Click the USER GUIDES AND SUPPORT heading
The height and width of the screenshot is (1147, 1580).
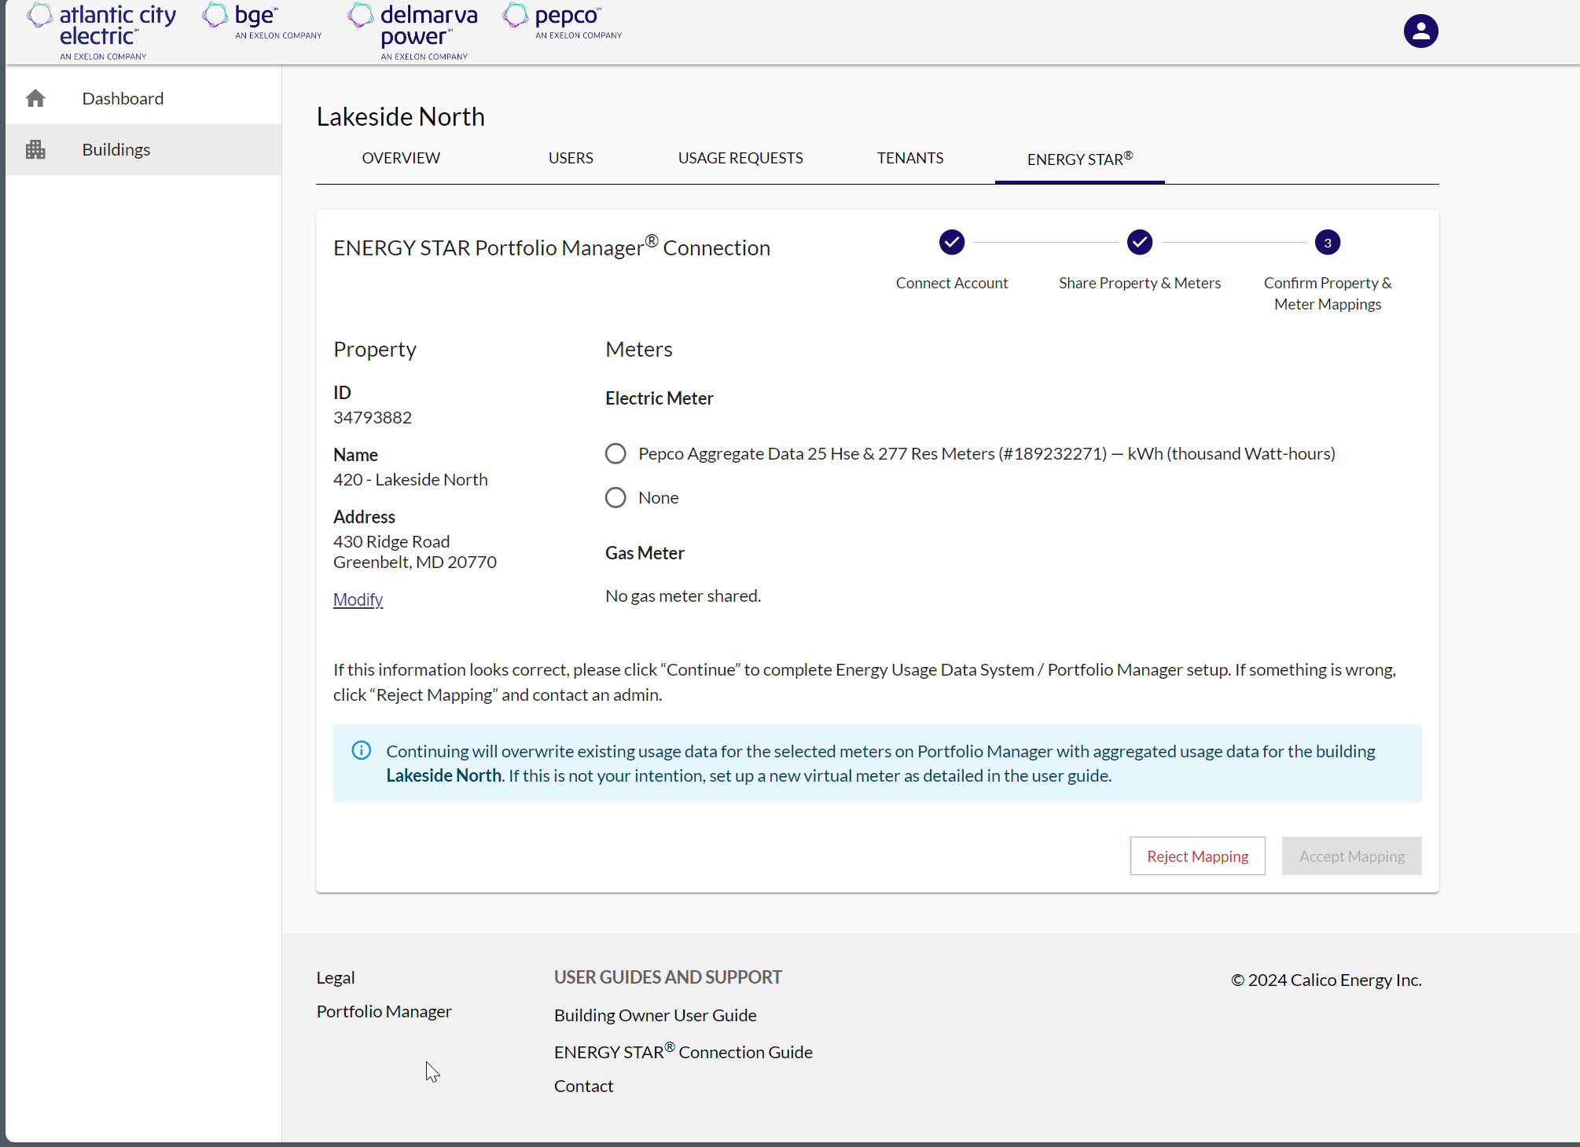pos(668,977)
